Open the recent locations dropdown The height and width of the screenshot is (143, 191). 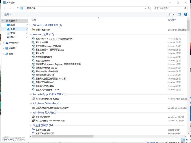pyautogui.click(x=14, y=8)
